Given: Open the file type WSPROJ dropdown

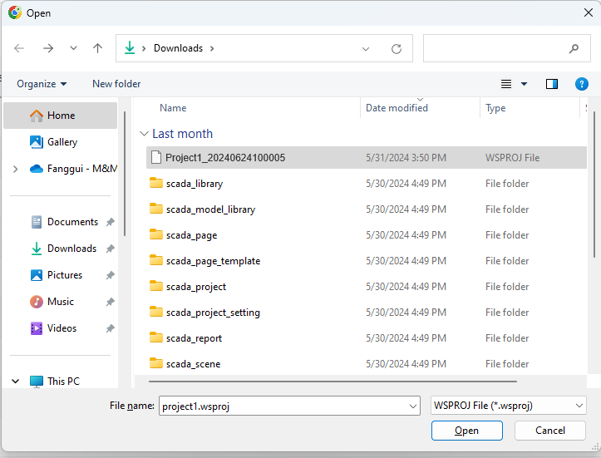Looking at the screenshot, I should click(509, 406).
